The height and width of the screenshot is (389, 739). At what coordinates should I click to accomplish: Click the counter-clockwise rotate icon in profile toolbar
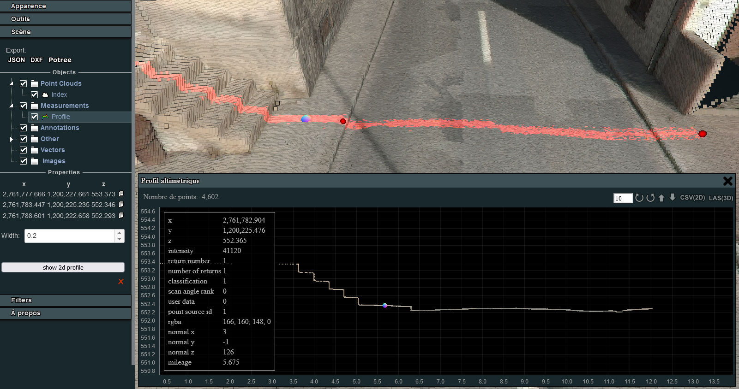650,198
